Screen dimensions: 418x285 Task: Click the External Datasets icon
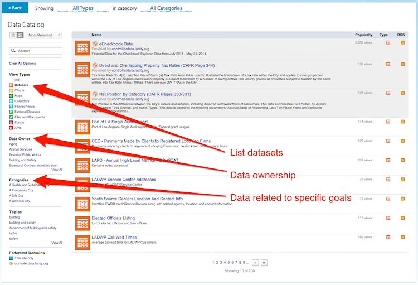coord(11,112)
